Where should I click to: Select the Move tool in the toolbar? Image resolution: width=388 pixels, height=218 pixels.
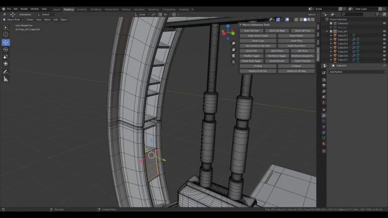6,42
